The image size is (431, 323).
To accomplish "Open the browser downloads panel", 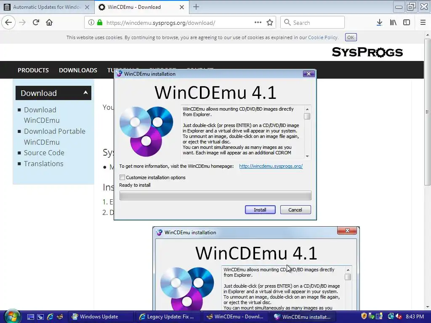I will [x=379, y=23].
